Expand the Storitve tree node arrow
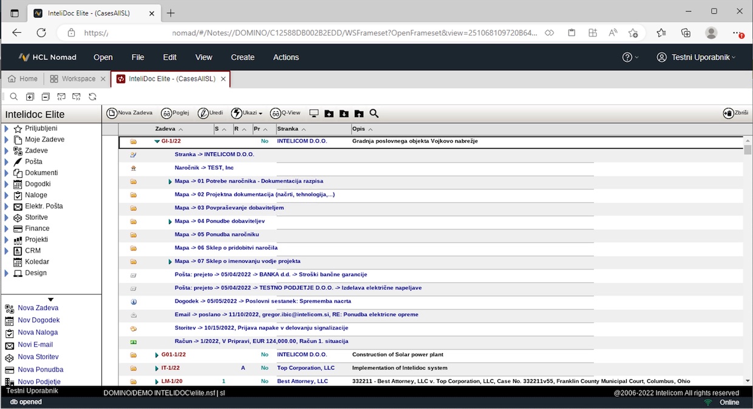 7,217
